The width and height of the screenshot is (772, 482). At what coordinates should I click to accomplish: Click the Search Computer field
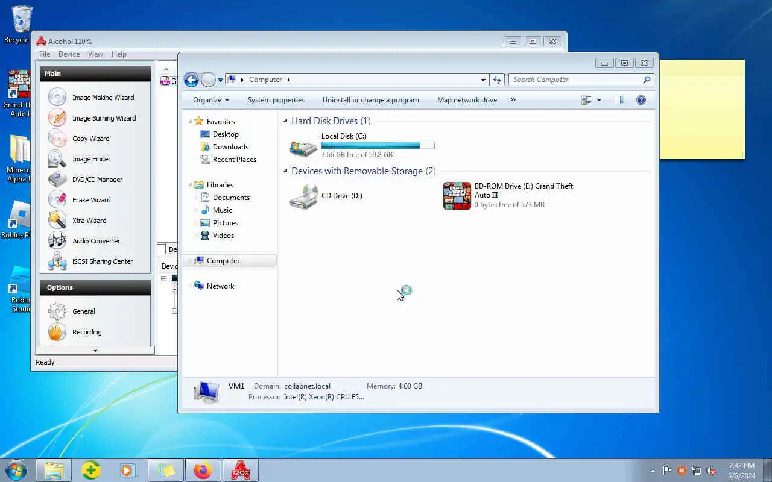tap(581, 80)
